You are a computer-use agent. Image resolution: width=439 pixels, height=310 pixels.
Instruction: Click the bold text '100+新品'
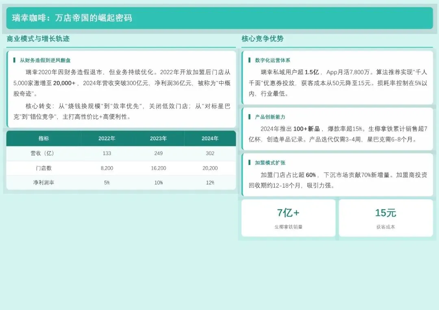pos(306,129)
